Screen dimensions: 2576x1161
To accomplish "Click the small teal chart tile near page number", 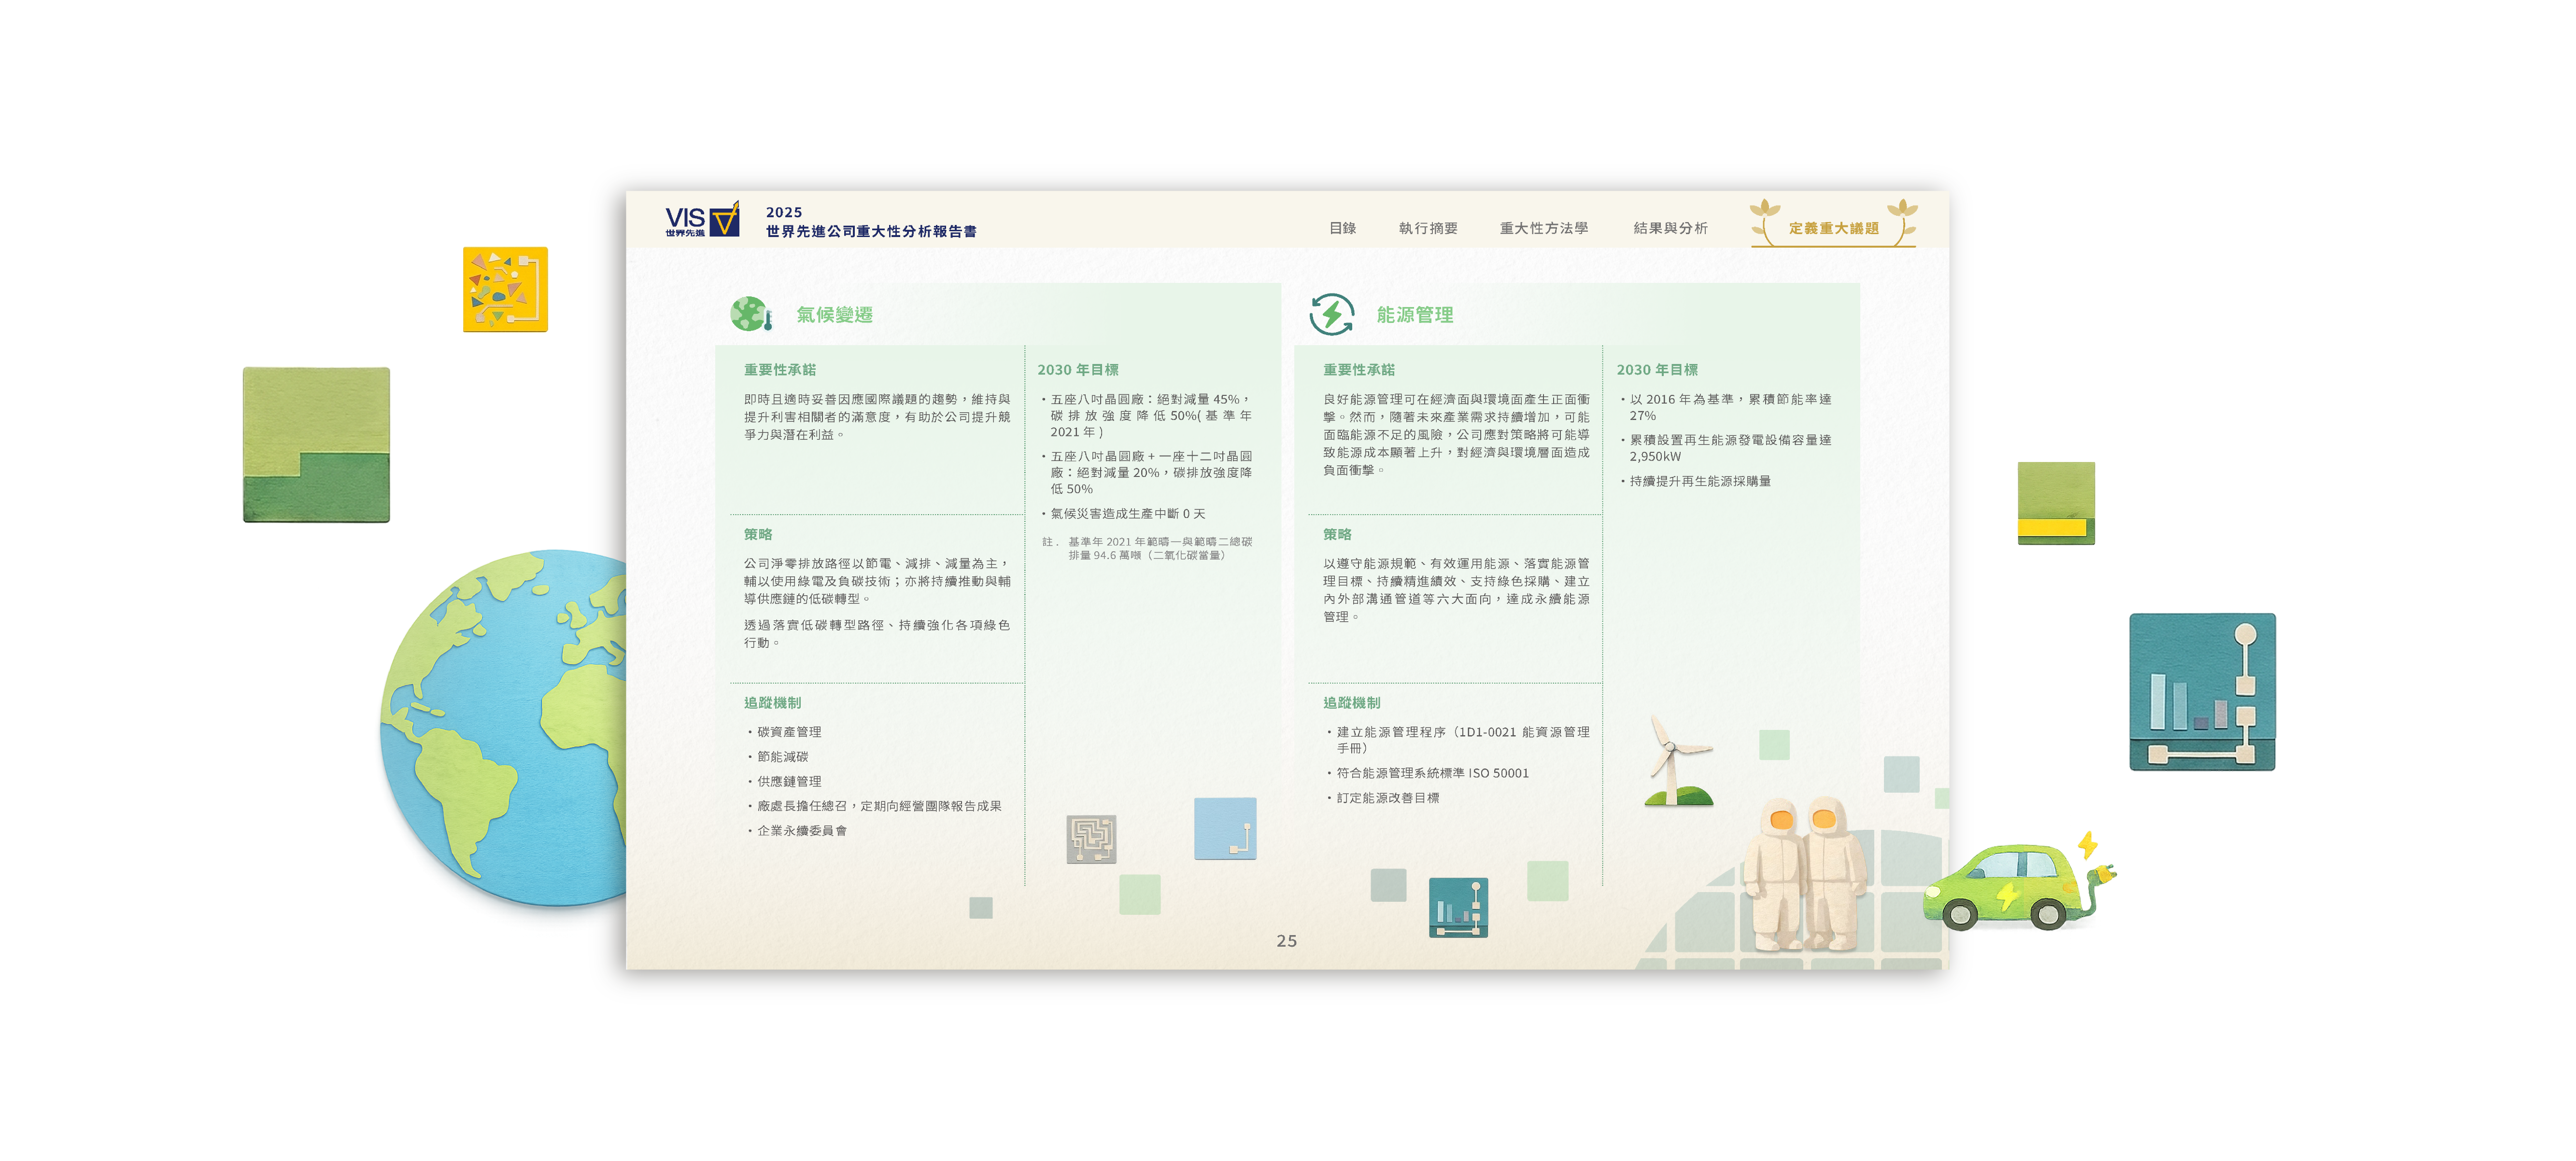I will [1458, 907].
